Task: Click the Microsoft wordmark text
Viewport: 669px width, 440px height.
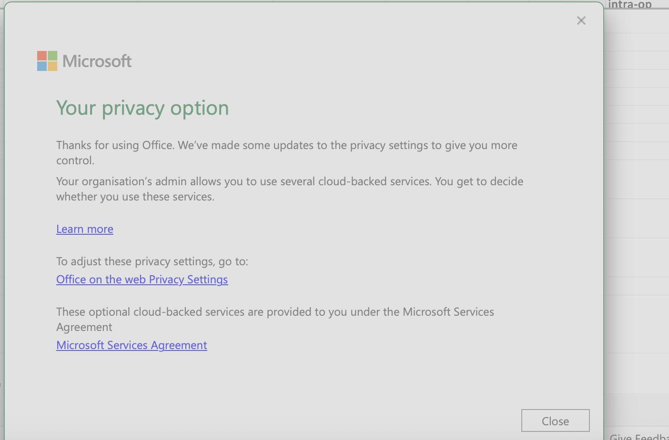Action: click(97, 61)
